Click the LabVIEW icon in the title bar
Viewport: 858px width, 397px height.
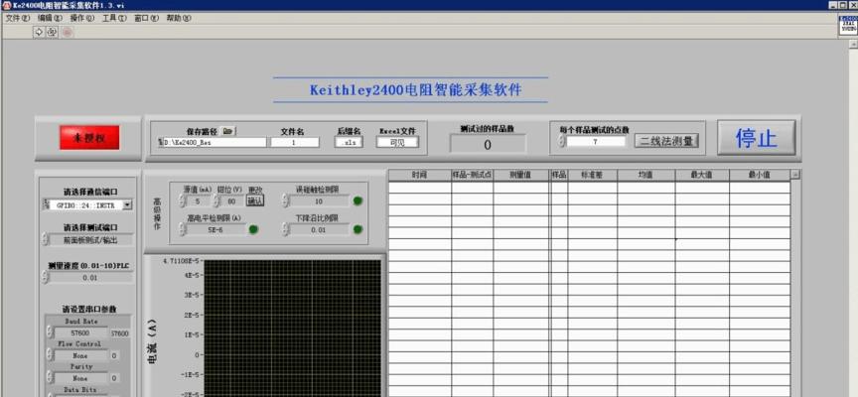(7, 5)
